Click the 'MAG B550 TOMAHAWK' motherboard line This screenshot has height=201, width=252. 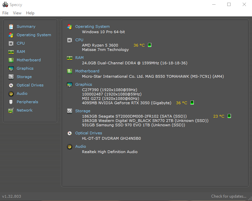point(153,76)
